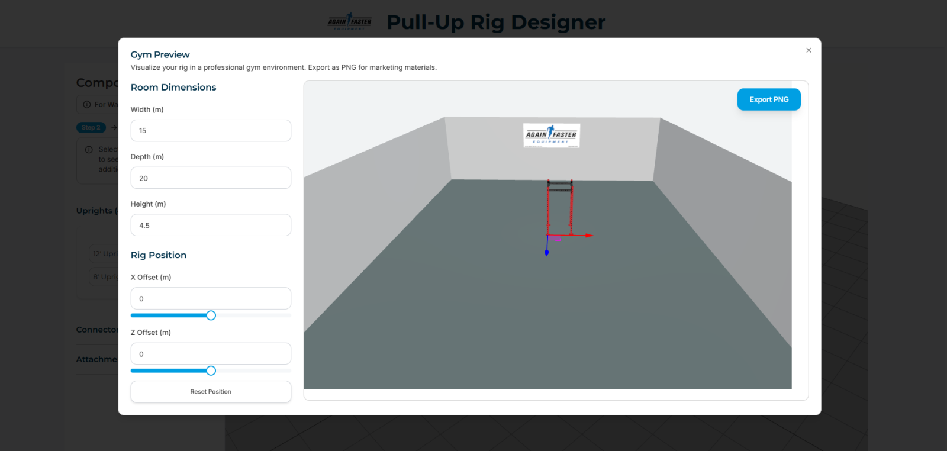Focus the room Width input field
The height and width of the screenshot is (451, 947).
tap(211, 131)
